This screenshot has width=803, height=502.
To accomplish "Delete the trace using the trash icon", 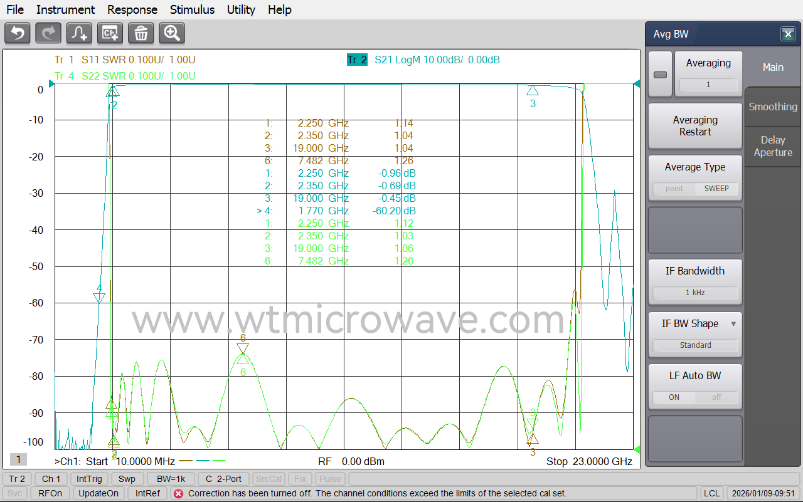I will [141, 33].
